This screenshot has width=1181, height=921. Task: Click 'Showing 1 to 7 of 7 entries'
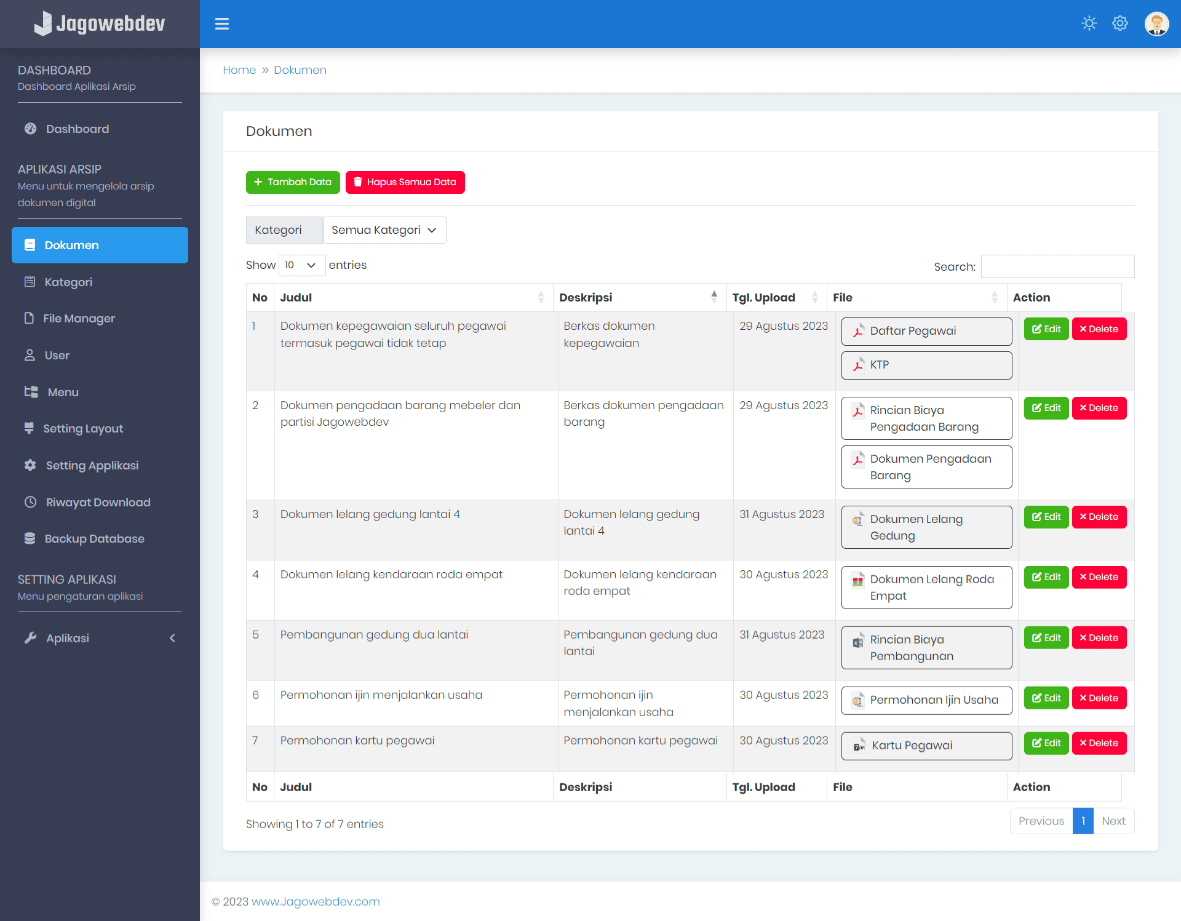[315, 824]
